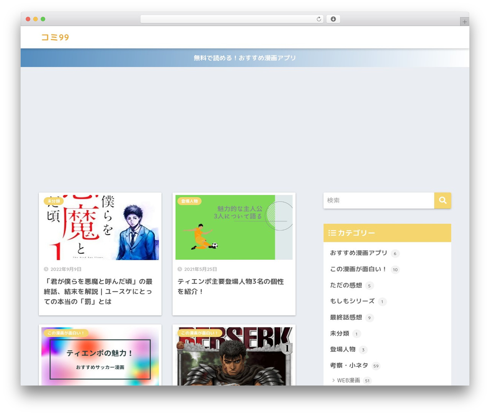Select the 考察・小ネタ category
Image resolution: width=490 pixels, height=415 pixels.
(x=349, y=366)
